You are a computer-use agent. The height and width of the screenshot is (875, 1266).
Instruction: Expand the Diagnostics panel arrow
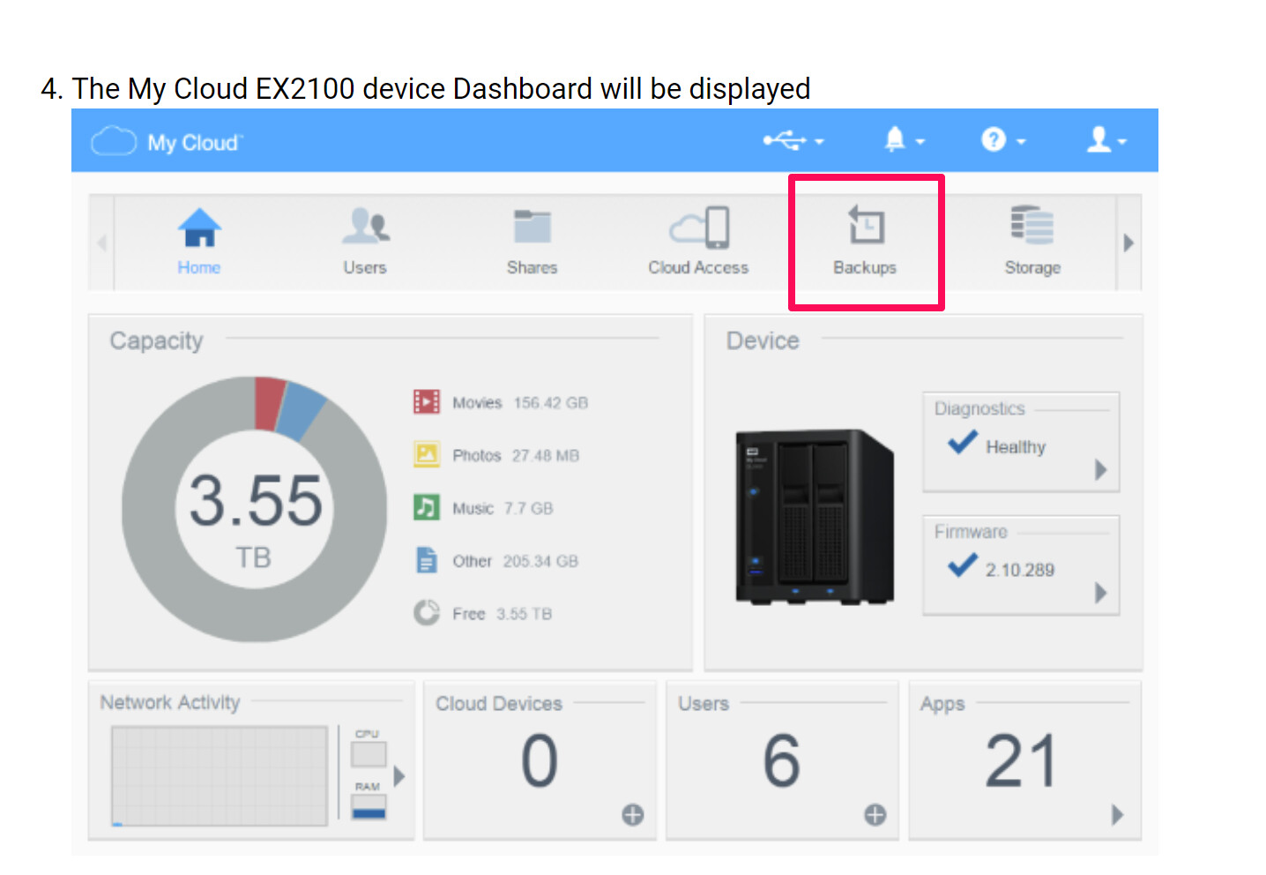1100,469
